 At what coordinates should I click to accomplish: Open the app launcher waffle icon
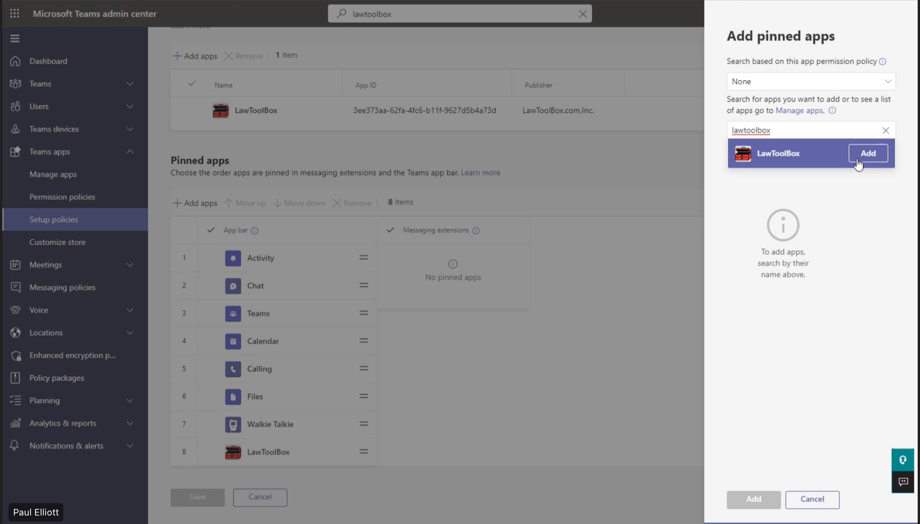15,14
